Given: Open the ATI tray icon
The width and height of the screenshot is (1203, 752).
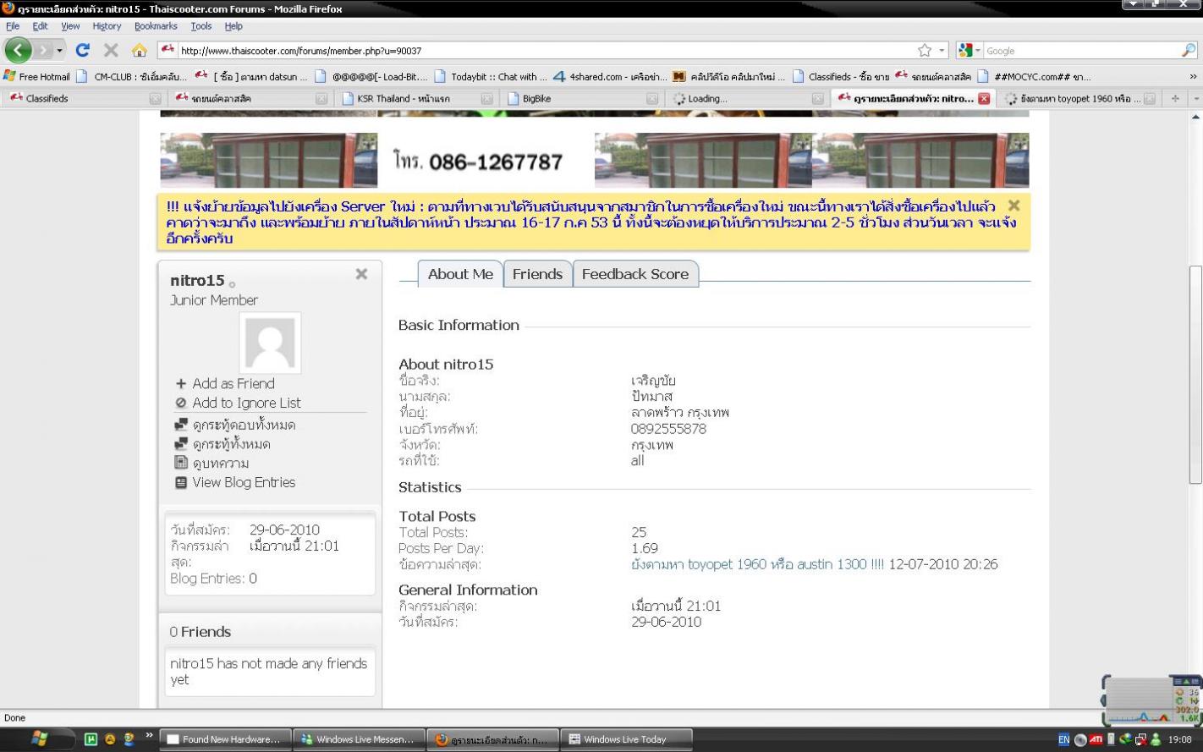Looking at the screenshot, I should point(1096,738).
